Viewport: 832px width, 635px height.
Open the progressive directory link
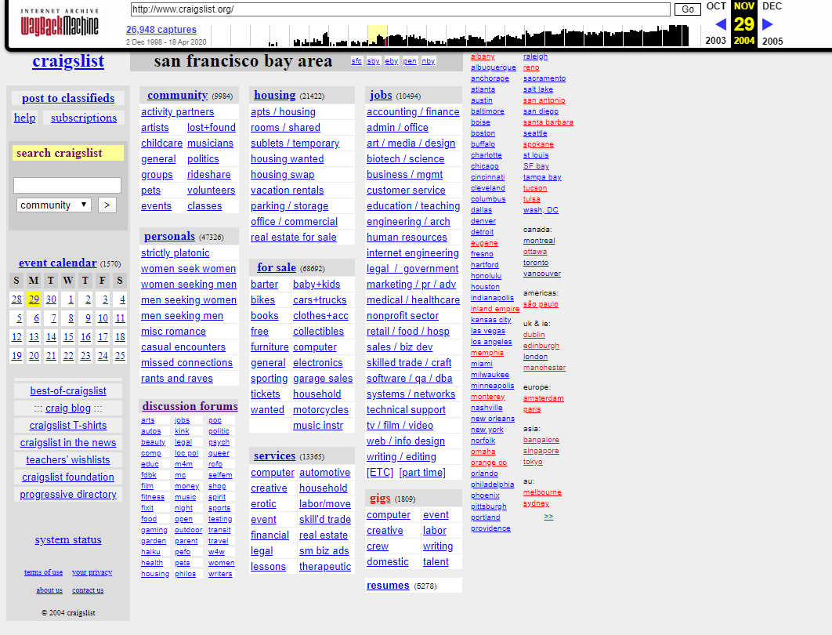point(68,495)
